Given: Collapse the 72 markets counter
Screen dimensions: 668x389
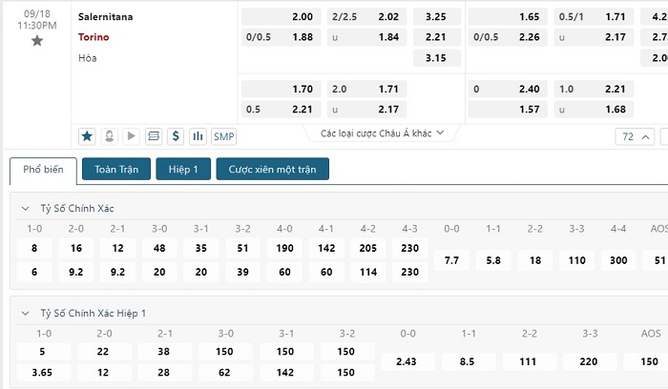Looking at the screenshot, I should (x=635, y=136).
